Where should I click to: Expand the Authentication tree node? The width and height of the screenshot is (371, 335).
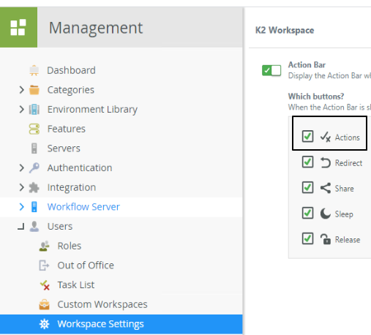[22, 167]
